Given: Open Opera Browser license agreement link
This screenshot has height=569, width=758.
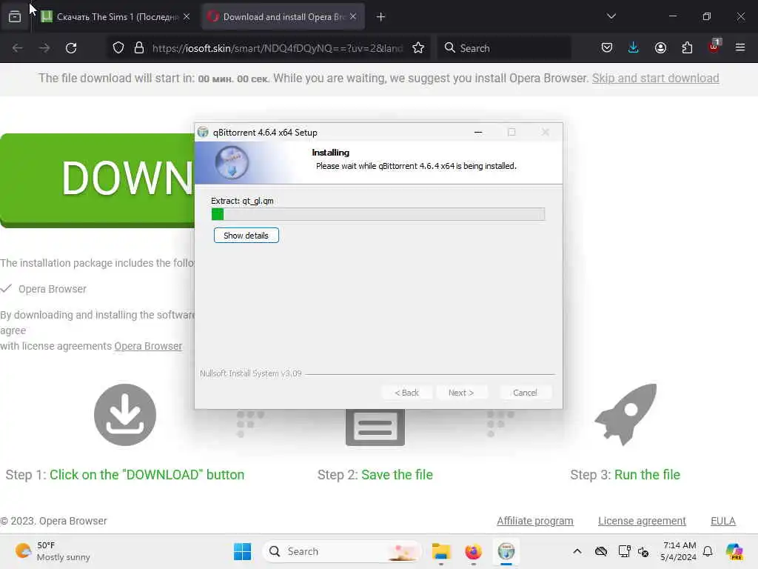Looking at the screenshot, I should click(148, 346).
